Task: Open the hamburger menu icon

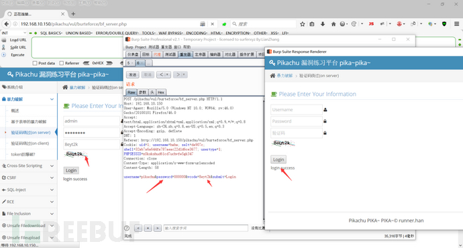Action: (456, 24)
